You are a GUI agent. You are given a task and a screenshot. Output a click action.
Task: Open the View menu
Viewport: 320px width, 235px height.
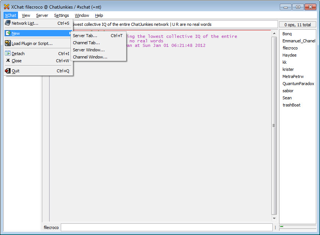tap(26, 15)
